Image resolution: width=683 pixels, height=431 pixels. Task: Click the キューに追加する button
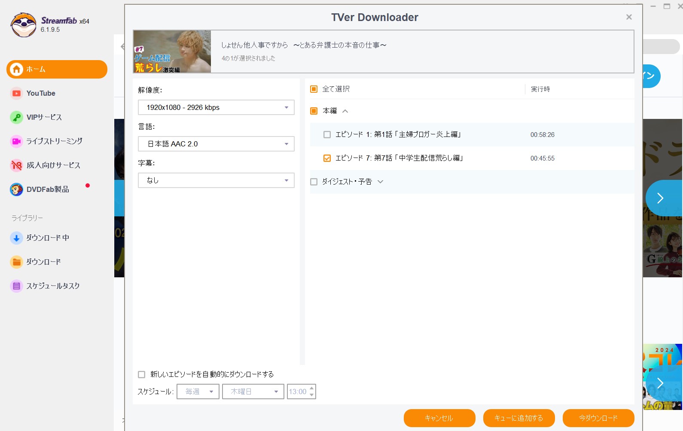(x=519, y=418)
